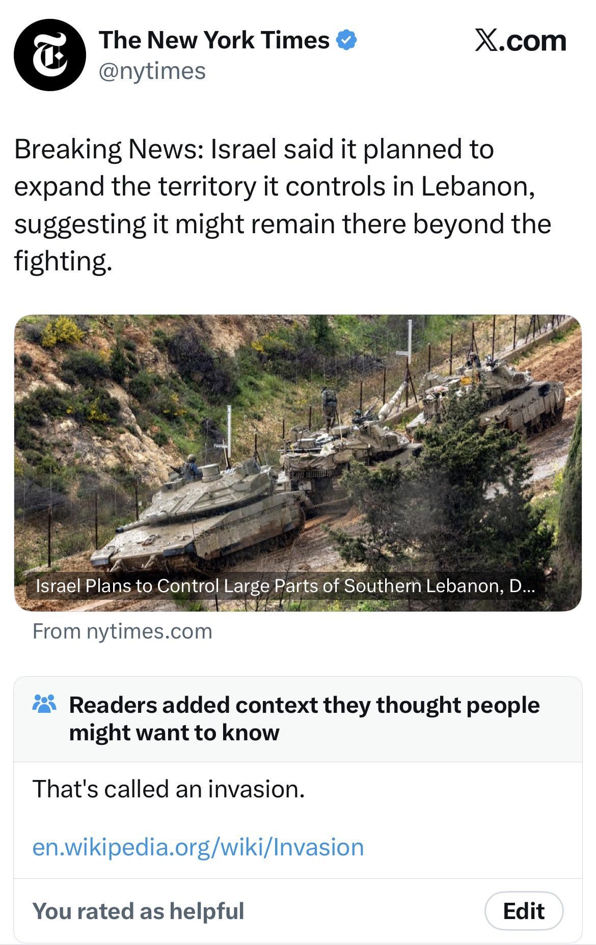Image resolution: width=596 pixels, height=945 pixels.
Task: Open the @nytimes handle
Action: pos(152,71)
